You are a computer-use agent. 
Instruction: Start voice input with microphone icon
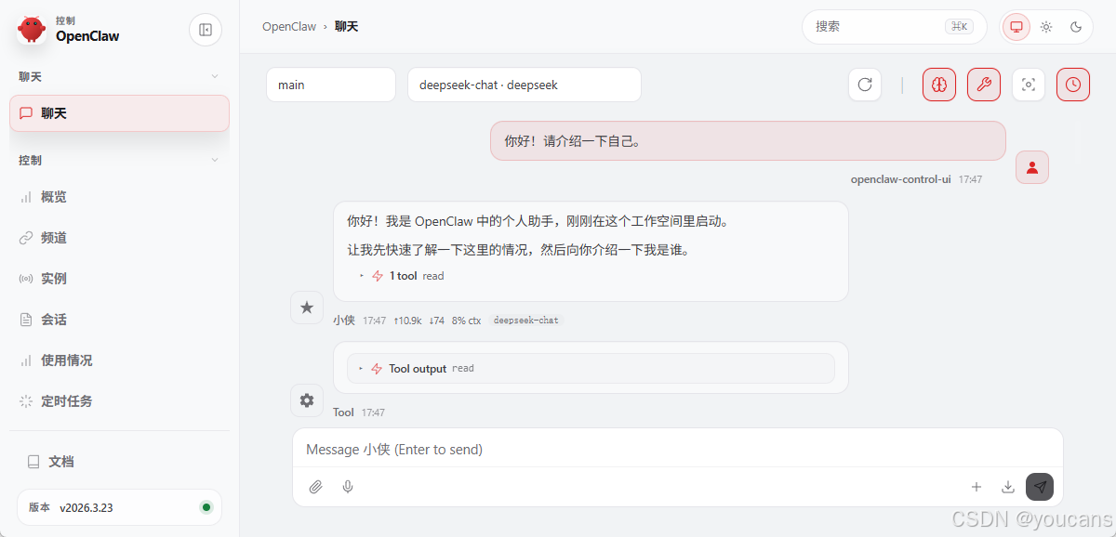click(x=348, y=487)
